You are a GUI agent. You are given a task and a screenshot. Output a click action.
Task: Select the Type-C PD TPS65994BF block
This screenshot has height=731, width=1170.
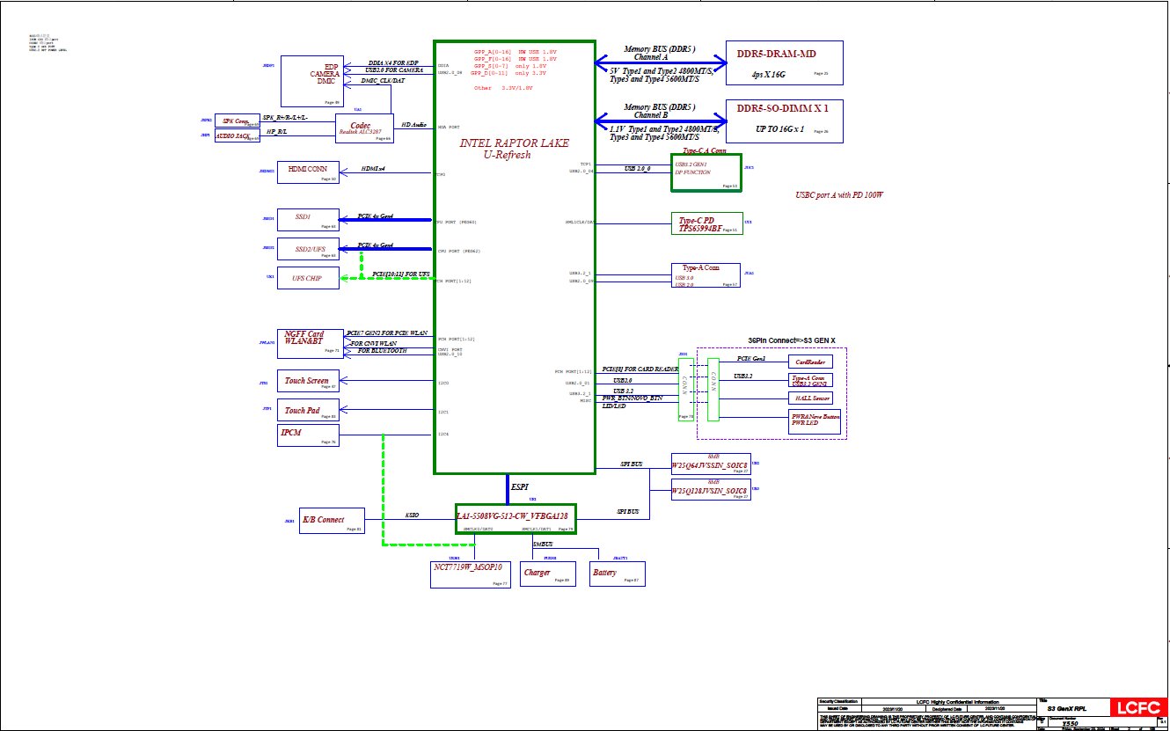click(706, 223)
